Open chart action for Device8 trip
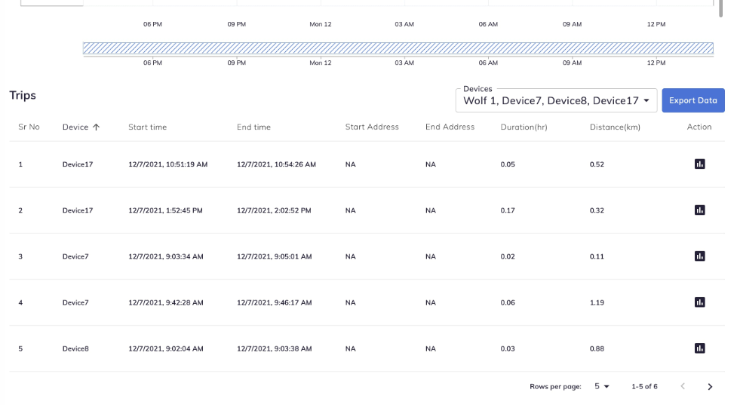This screenshot has height=405, width=740. click(x=699, y=348)
